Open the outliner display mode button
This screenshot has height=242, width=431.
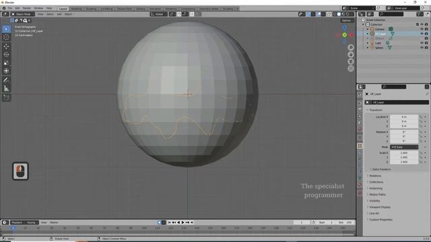point(370,14)
